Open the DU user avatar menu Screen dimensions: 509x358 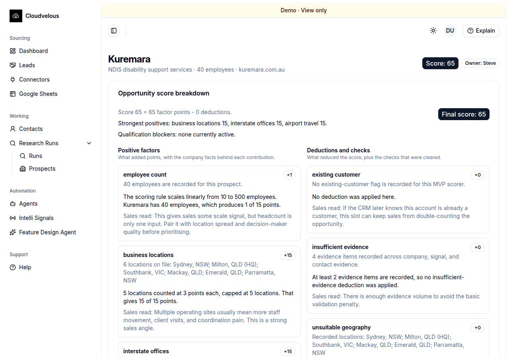tap(450, 31)
